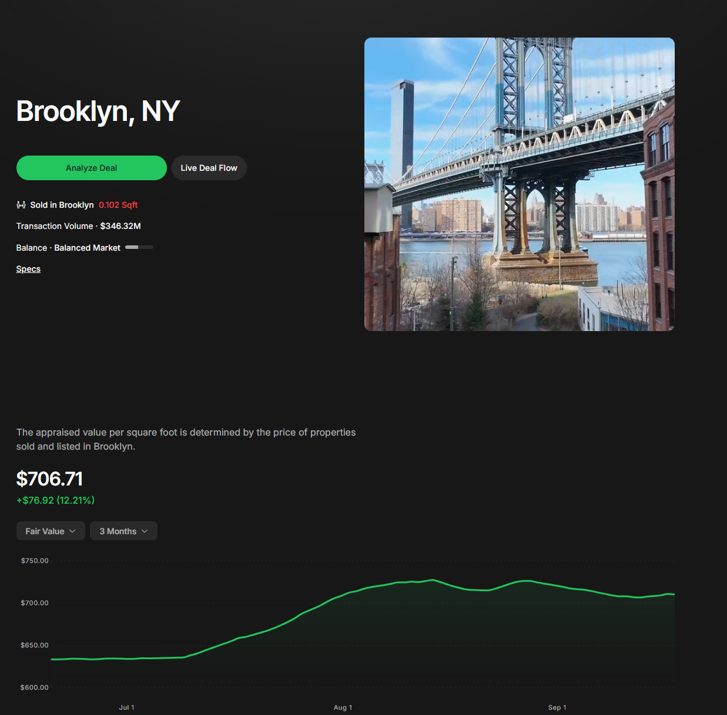Click the $706.71 appraised value
The image size is (727, 715).
[49, 479]
